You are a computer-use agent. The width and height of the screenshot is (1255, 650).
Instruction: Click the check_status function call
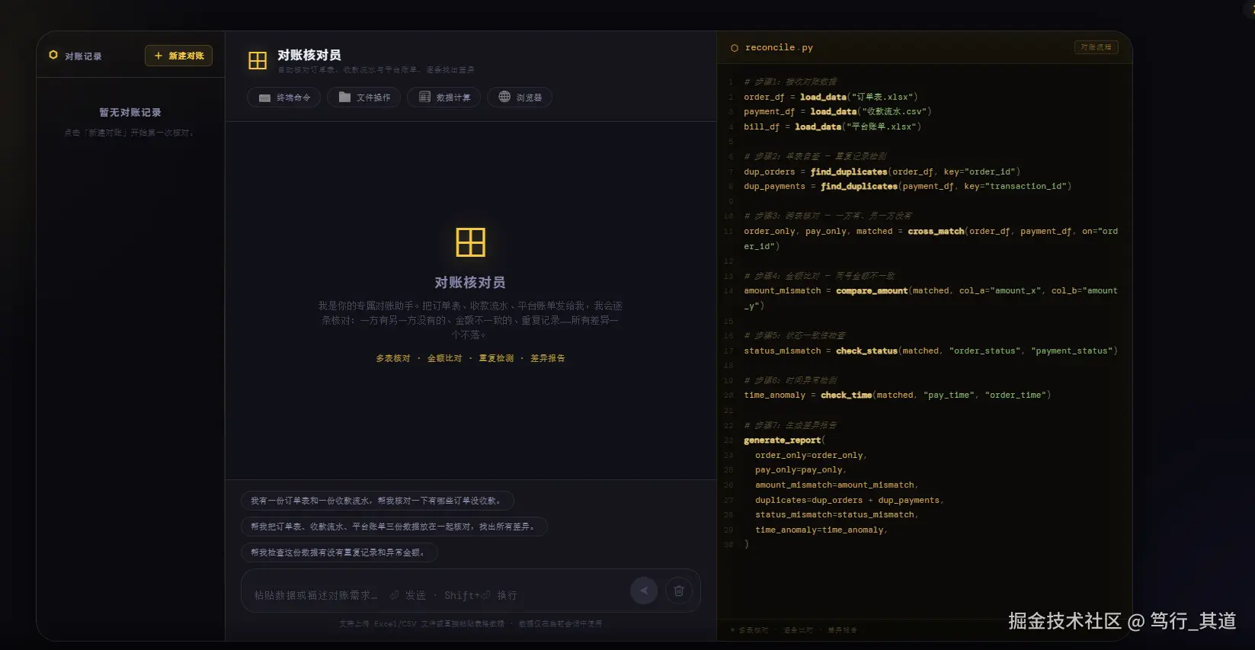tap(866, 351)
